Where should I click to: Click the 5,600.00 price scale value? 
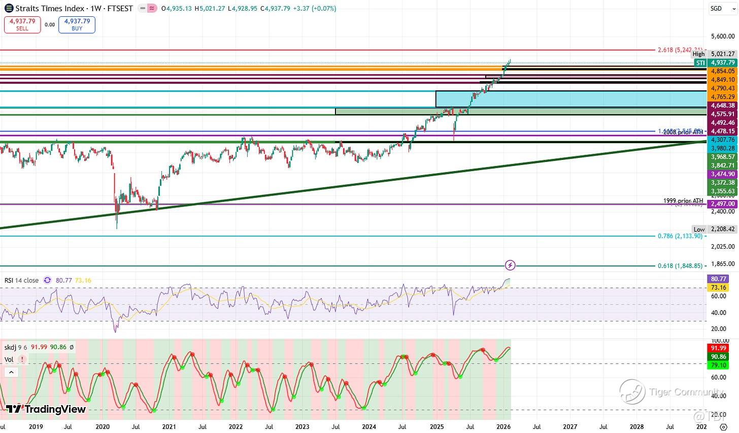[723, 37]
